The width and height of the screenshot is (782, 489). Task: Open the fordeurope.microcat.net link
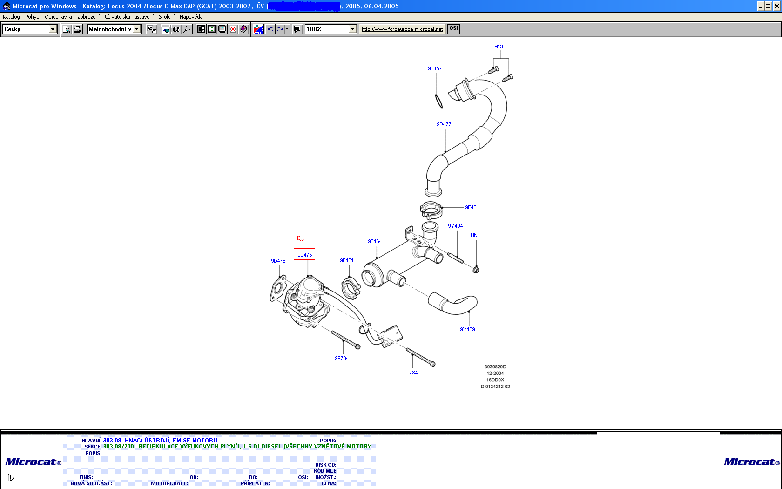(402, 29)
